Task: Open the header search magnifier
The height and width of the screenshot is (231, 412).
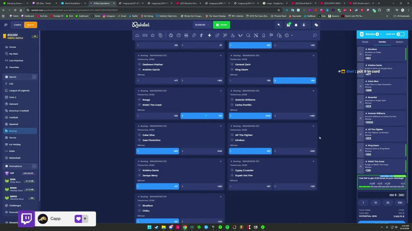Action: 279,25
